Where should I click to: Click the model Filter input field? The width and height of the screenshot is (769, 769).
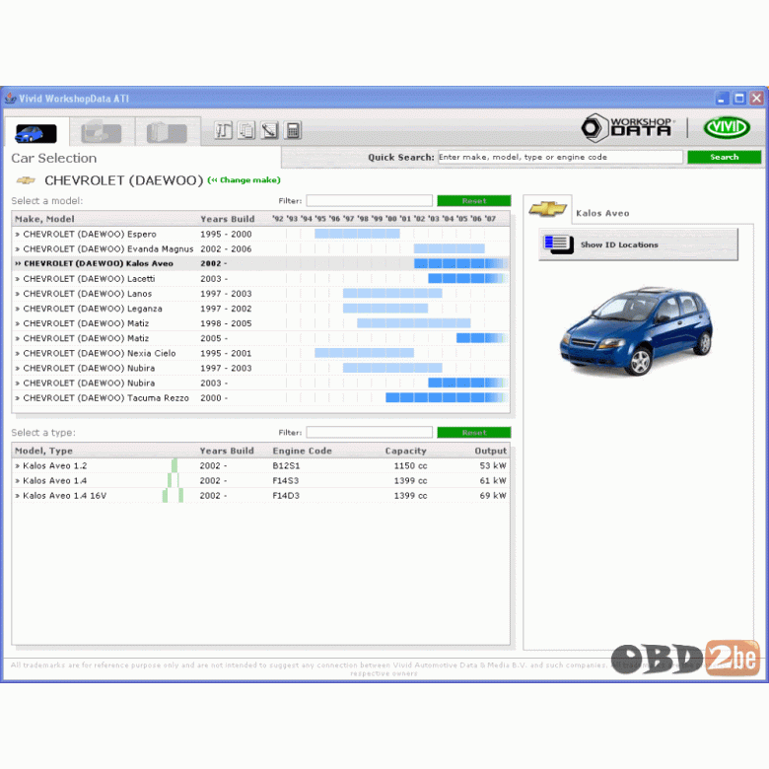370,200
